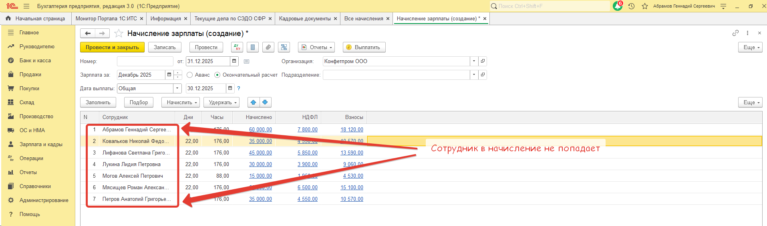Open accrued amount 60 000,00 link for Абрамов

[260, 129]
